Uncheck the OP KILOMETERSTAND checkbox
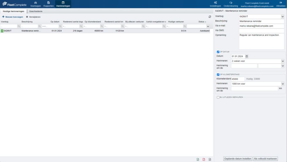 coord(218,75)
